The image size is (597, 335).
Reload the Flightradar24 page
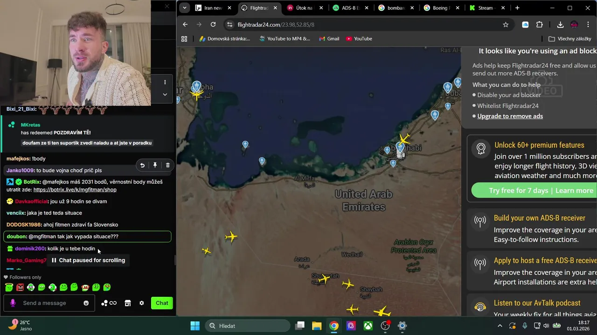tap(213, 25)
